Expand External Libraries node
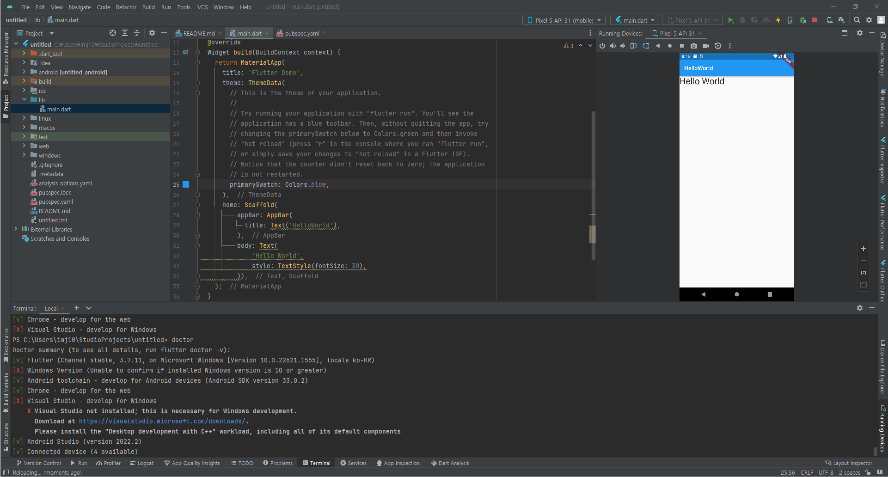Viewport: 888px width, 477px height. coord(16,229)
